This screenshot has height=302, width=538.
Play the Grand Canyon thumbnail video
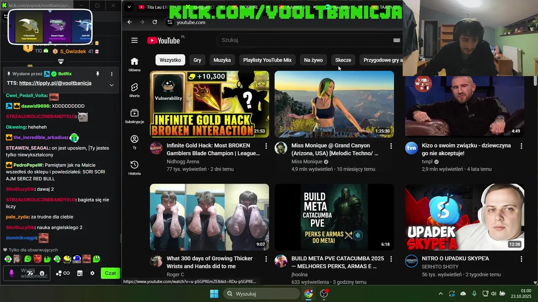[x=334, y=104]
